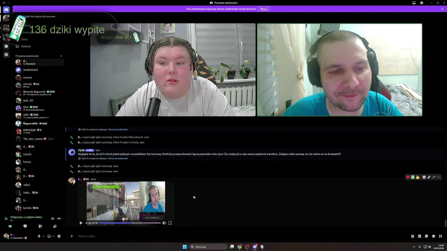This screenshot has height=251, width=447.
Task: Open conversation with hmura
Action: (39, 162)
